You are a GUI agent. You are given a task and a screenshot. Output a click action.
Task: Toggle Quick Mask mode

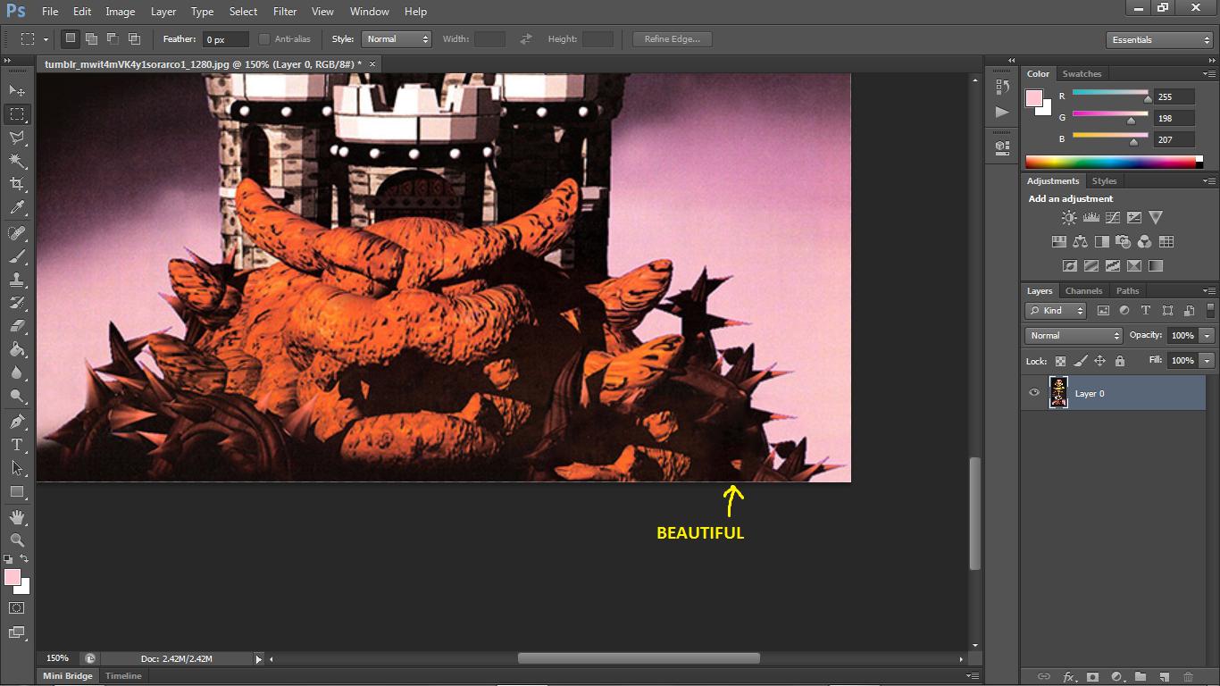[17, 608]
